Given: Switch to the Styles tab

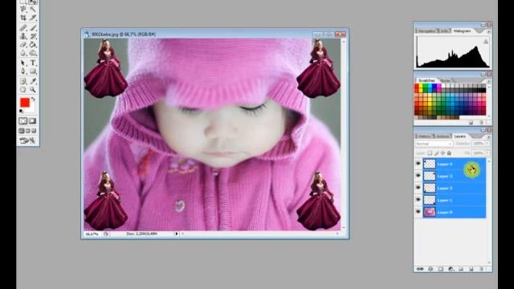Looking at the screenshot, I should (445, 80).
